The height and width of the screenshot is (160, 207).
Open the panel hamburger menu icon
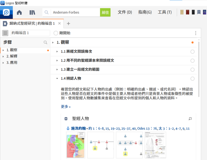(5, 33)
